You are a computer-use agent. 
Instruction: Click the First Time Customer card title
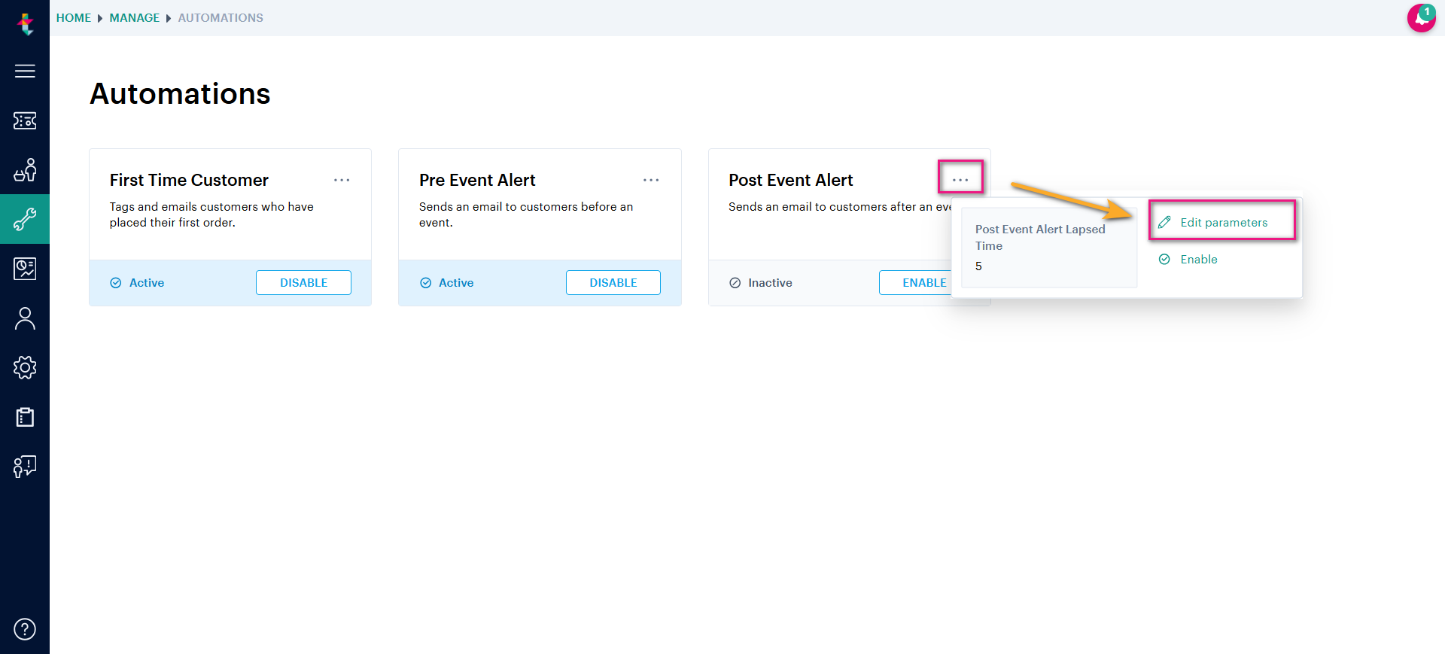(x=189, y=180)
